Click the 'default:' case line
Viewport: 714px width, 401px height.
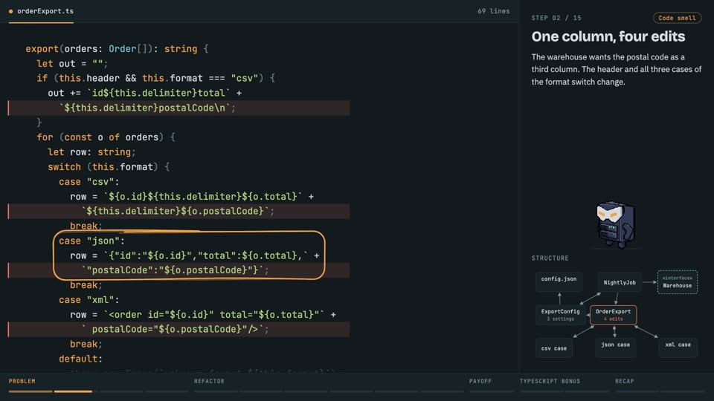tap(80, 359)
